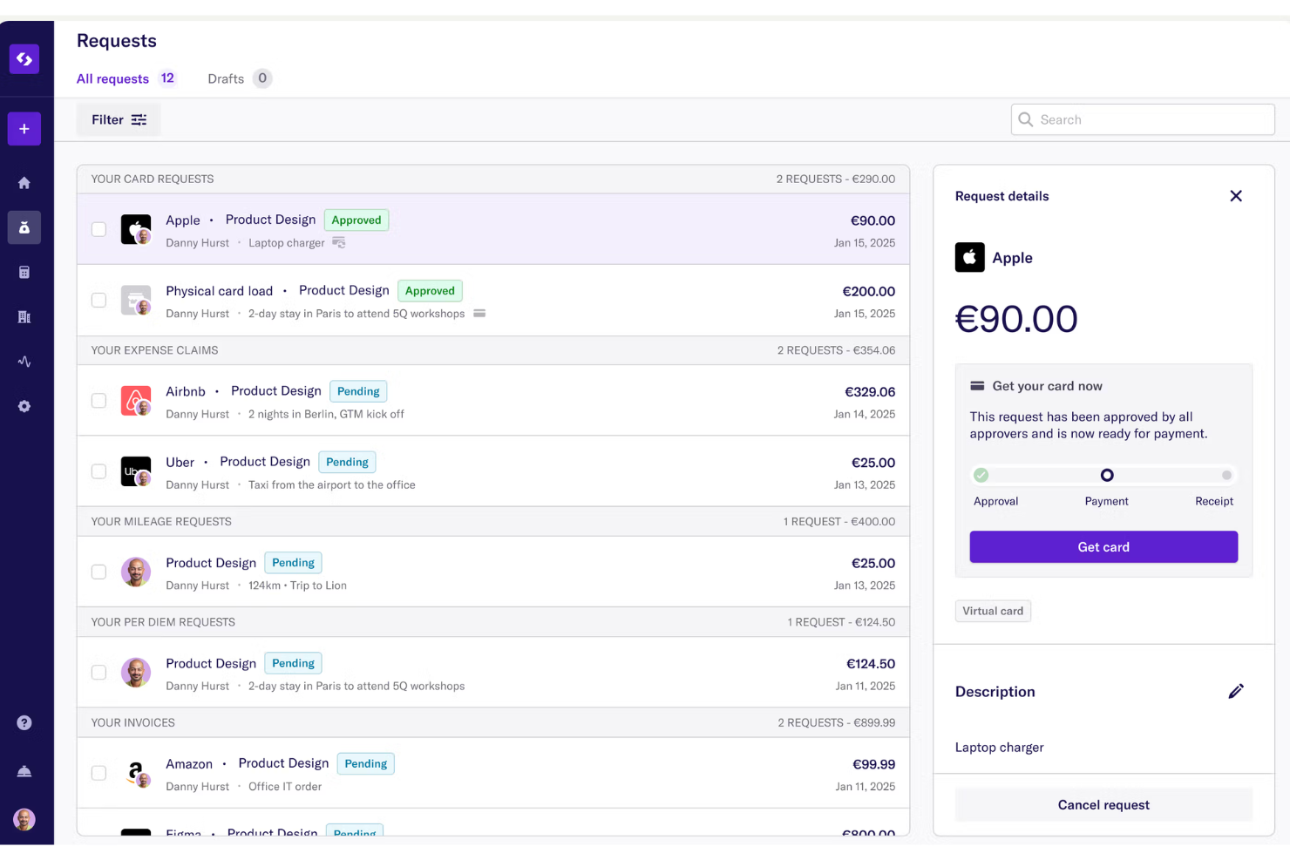
Task: Open the Home sidebar icon
Action: pyautogui.click(x=24, y=183)
